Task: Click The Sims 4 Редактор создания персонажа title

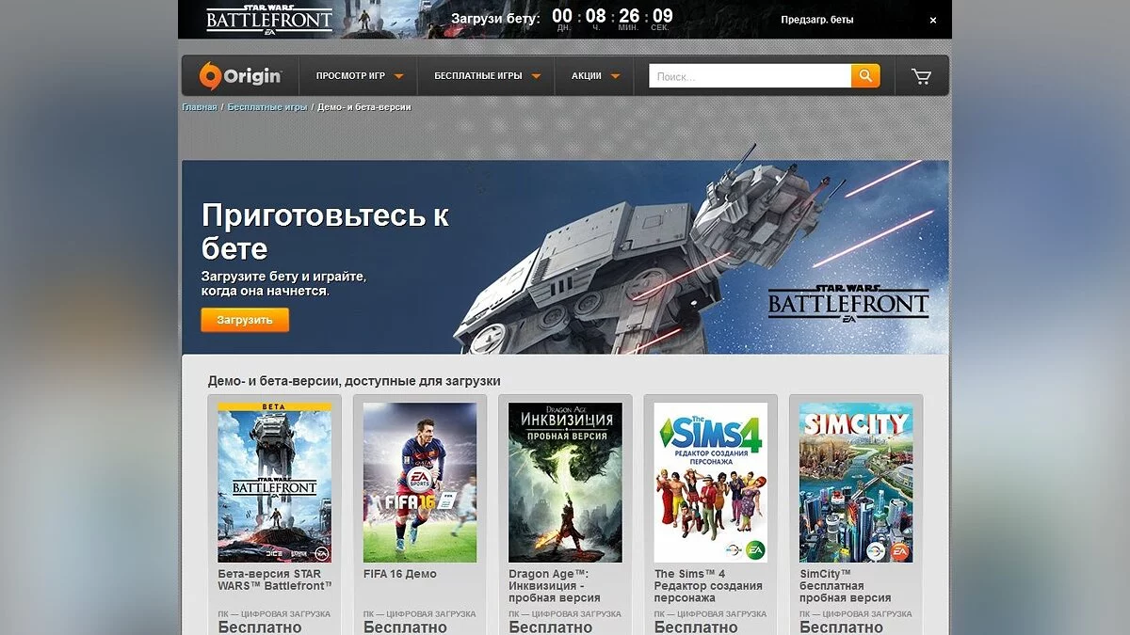Action: (x=709, y=585)
